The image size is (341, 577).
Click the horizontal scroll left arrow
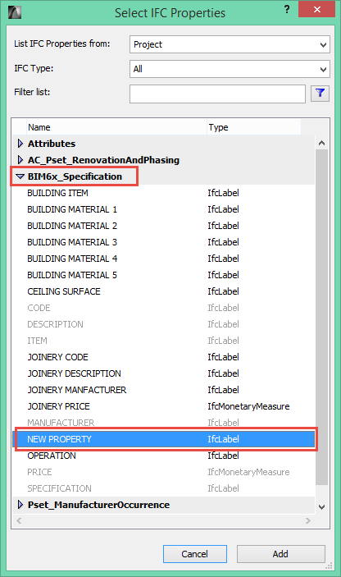click(x=19, y=520)
